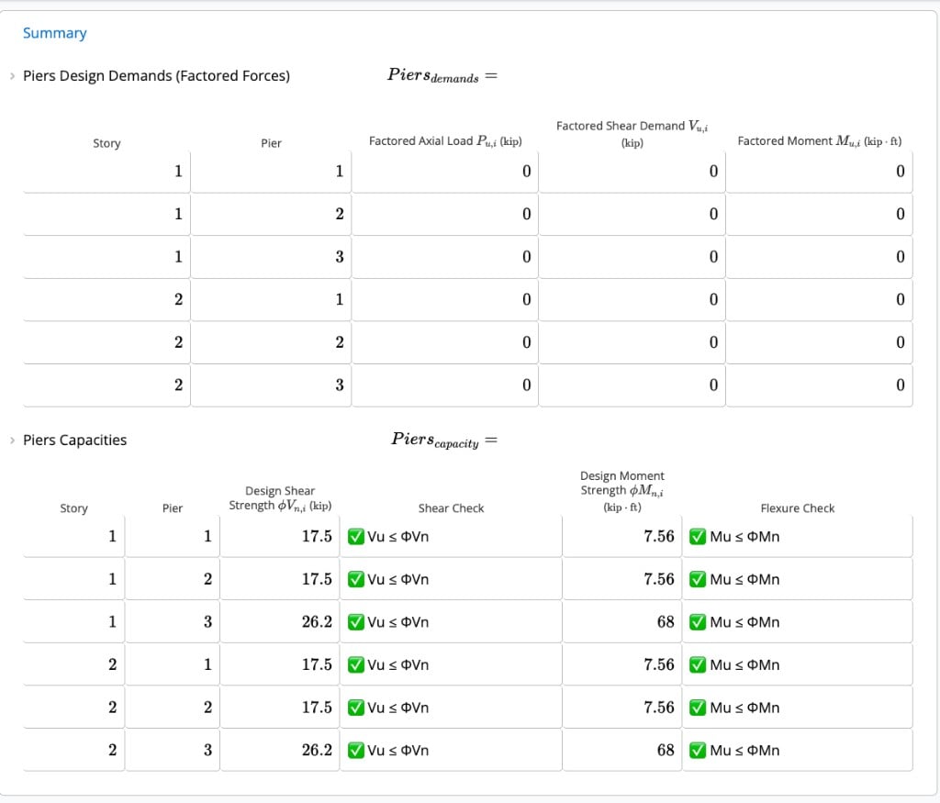940x803 pixels.
Task: Click shear check green checkmark for story 1 pier 1
Action: [x=356, y=536]
